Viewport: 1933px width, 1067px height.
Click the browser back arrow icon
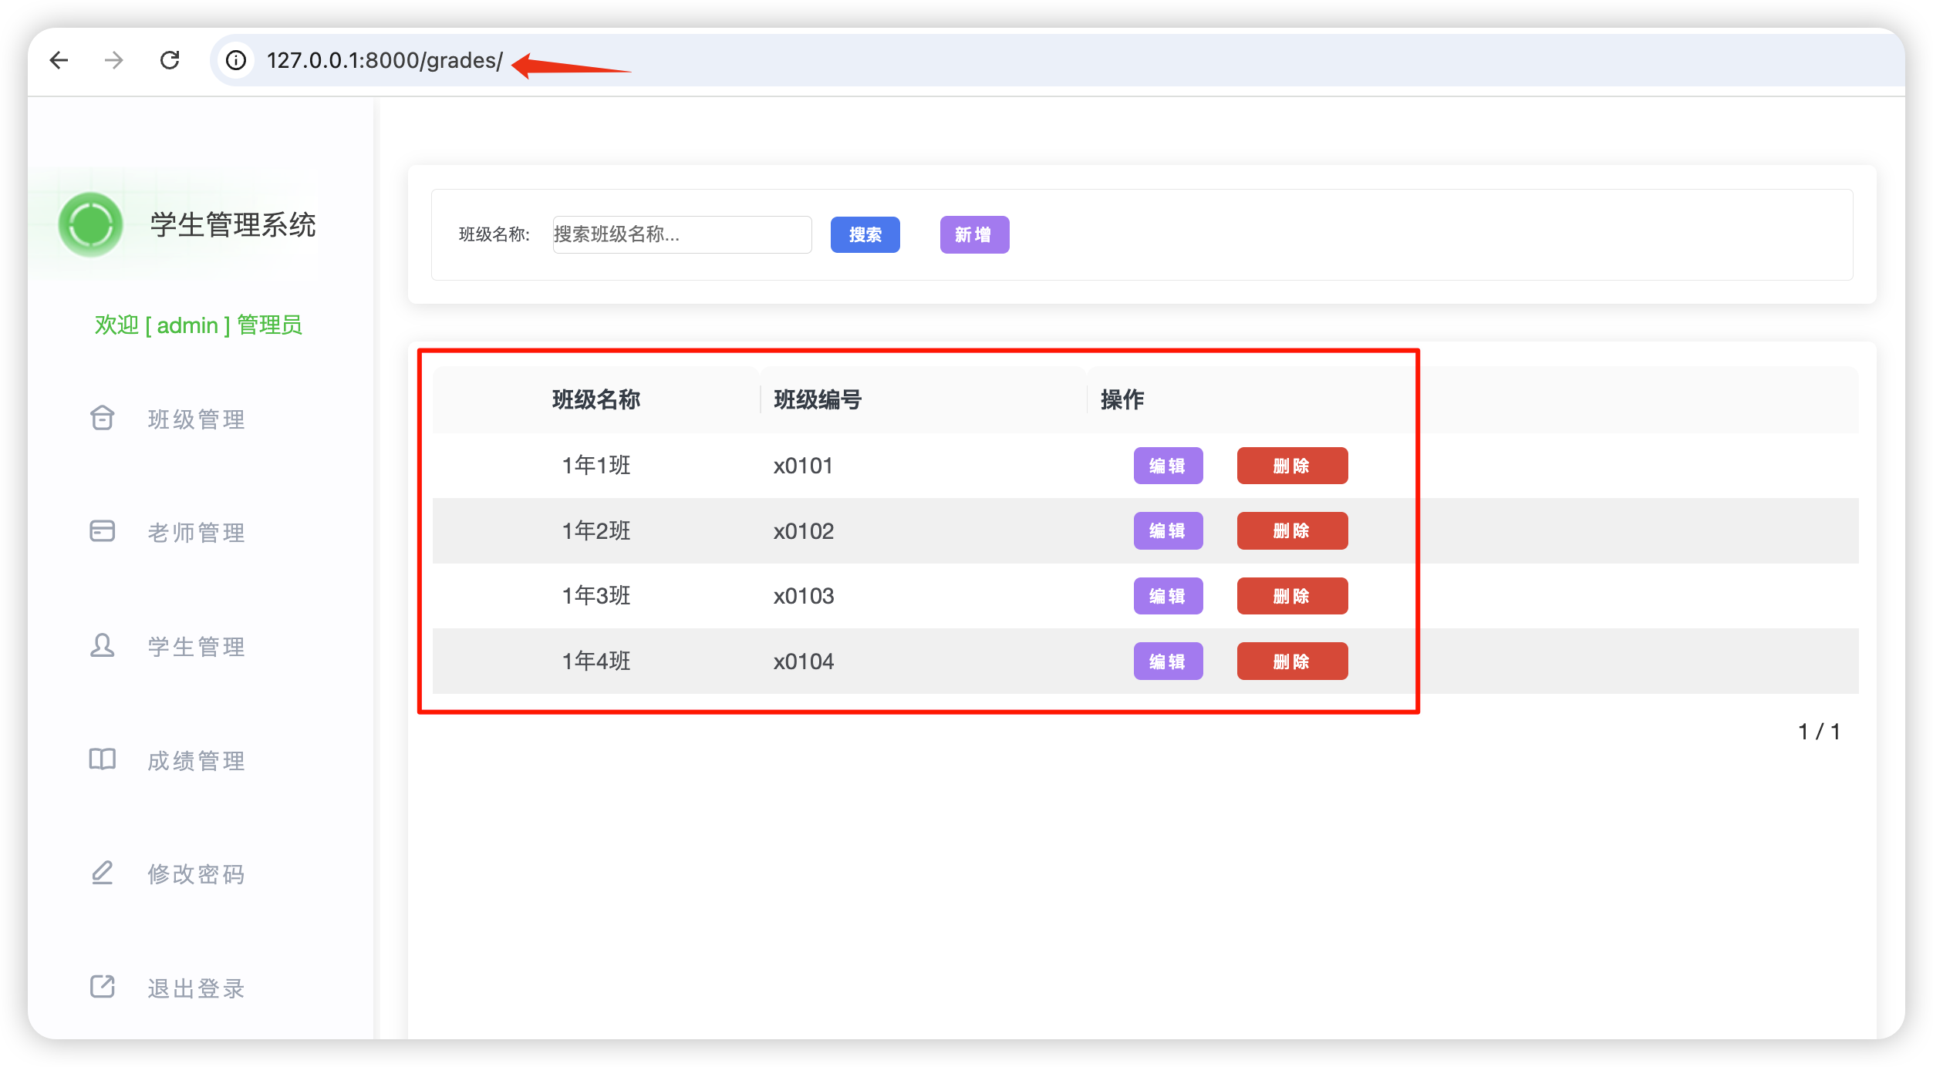[x=59, y=60]
